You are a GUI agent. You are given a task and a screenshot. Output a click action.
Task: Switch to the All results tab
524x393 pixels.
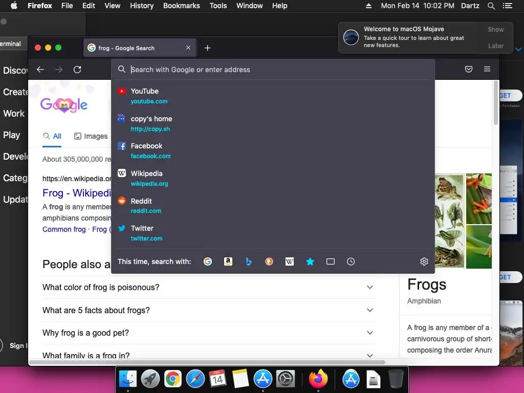tap(52, 136)
